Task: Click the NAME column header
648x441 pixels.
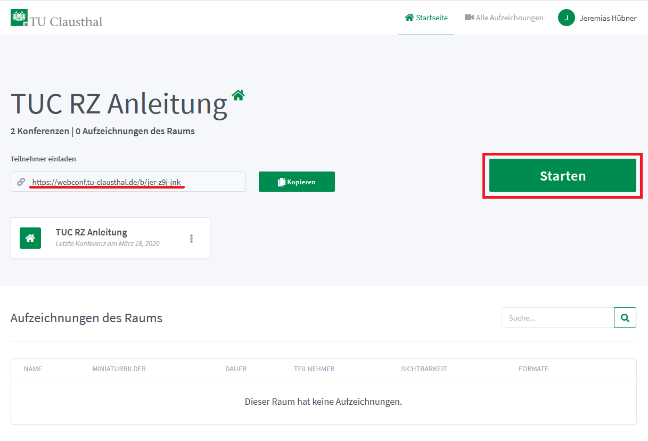Action: pos(33,369)
